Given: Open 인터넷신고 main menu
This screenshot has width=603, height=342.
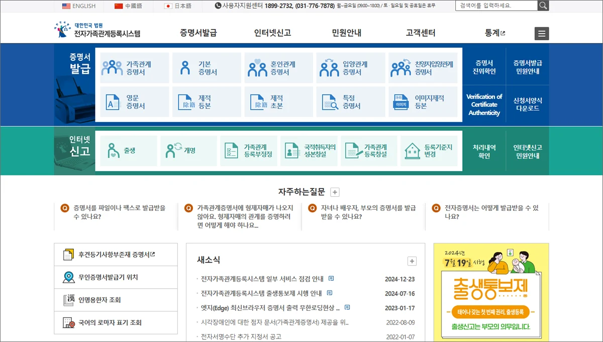Looking at the screenshot, I should tap(272, 33).
